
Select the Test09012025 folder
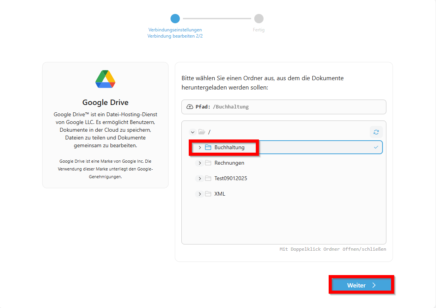click(231, 179)
